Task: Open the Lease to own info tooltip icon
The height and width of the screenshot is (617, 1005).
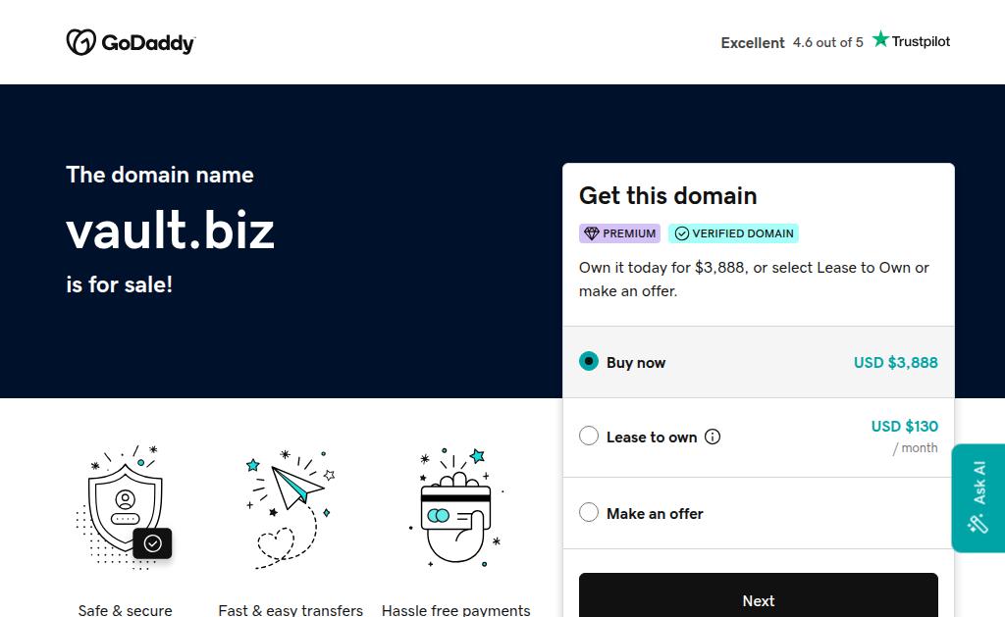Action: 713,437
